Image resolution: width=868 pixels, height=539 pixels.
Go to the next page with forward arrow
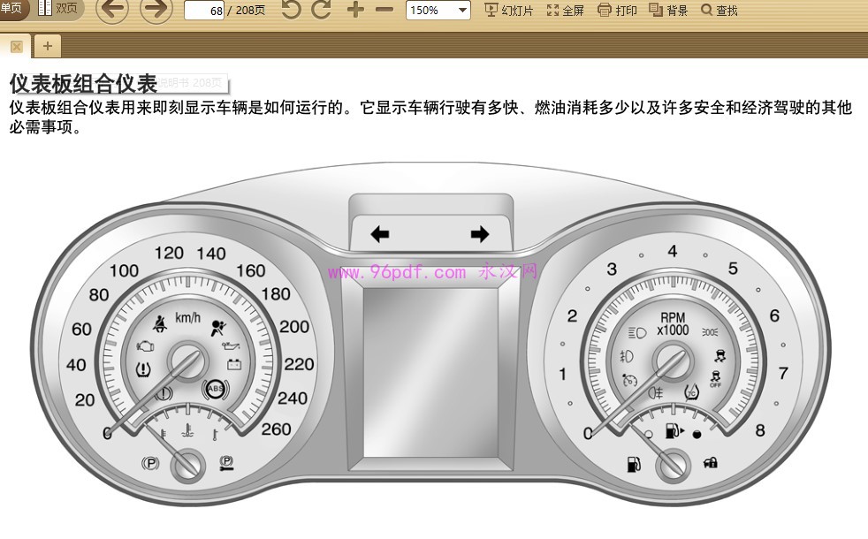156,11
